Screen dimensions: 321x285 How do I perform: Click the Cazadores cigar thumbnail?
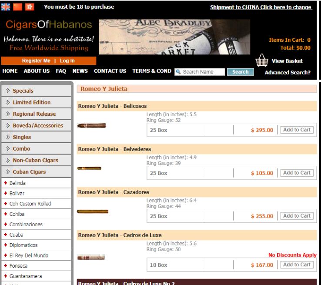tap(93, 211)
